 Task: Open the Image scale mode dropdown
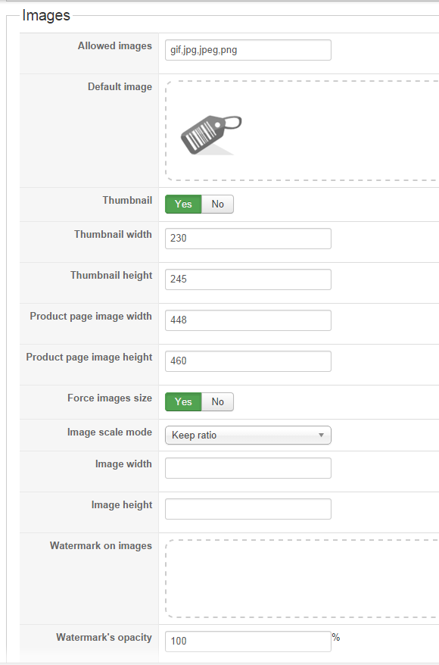(248, 436)
